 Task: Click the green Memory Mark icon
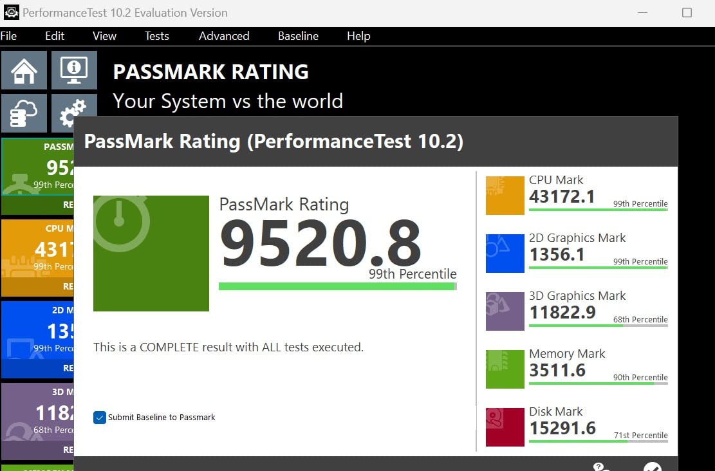[505, 369]
